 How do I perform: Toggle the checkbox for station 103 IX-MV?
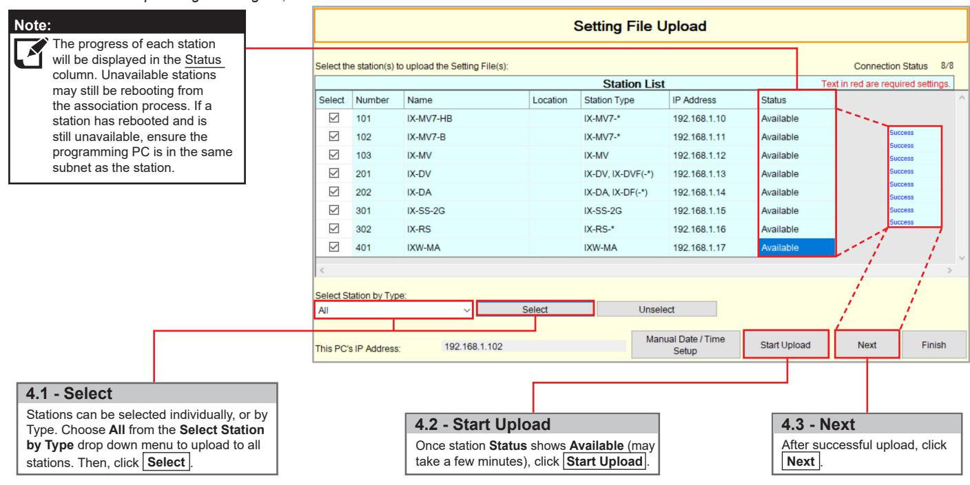coord(333,155)
